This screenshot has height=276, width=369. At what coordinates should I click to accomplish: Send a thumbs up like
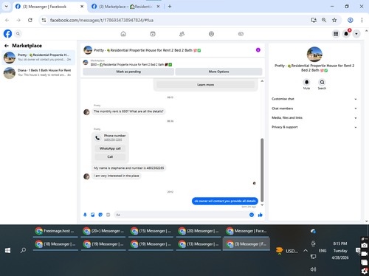click(x=261, y=215)
